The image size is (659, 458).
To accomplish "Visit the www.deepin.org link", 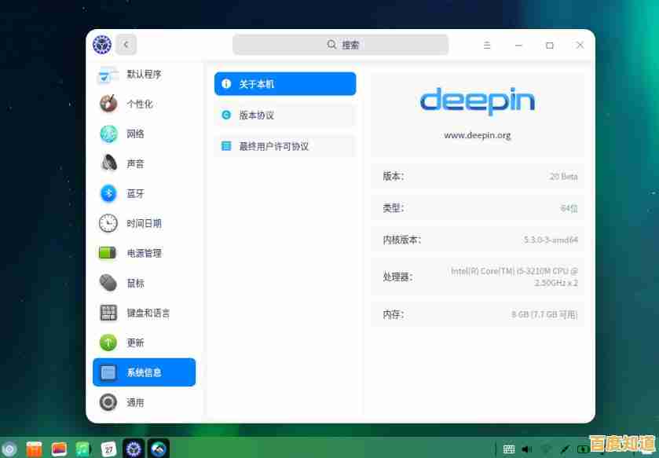I will [x=478, y=134].
